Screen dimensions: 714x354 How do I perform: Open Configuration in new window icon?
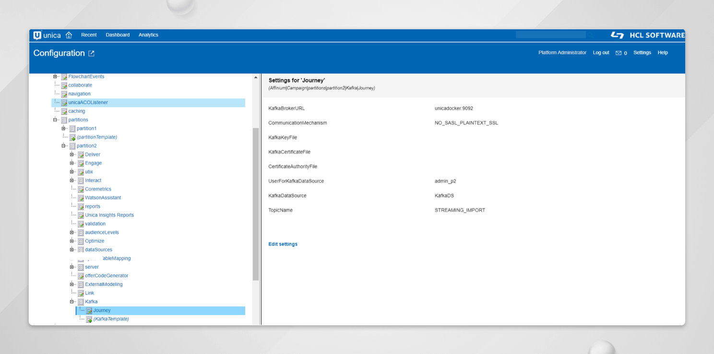(91, 53)
